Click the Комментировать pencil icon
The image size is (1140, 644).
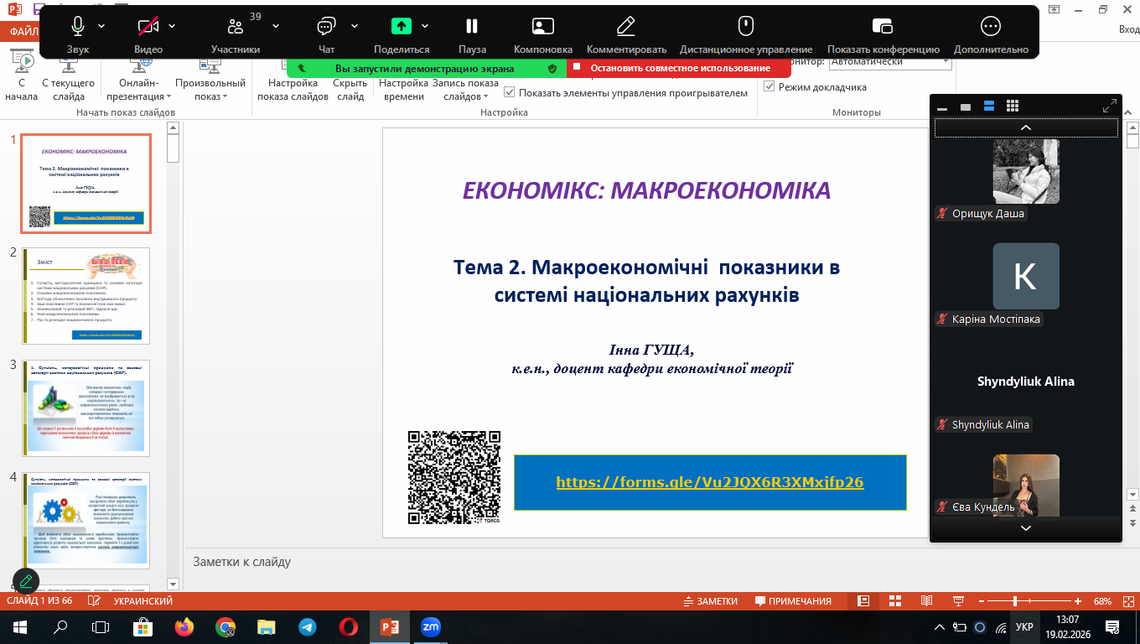(626, 27)
